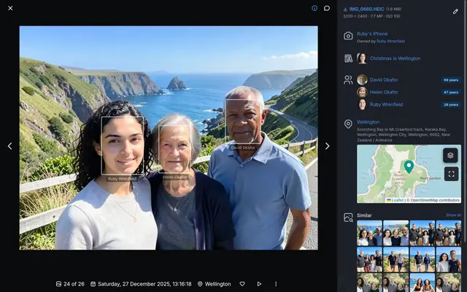Open Ruby Wrenfield link in people list
467x292 pixels.
(386, 104)
